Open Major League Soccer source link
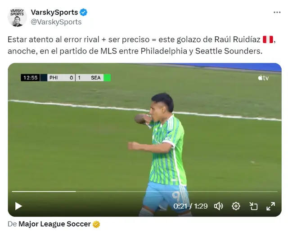The image size is (288, 231). click(x=54, y=224)
